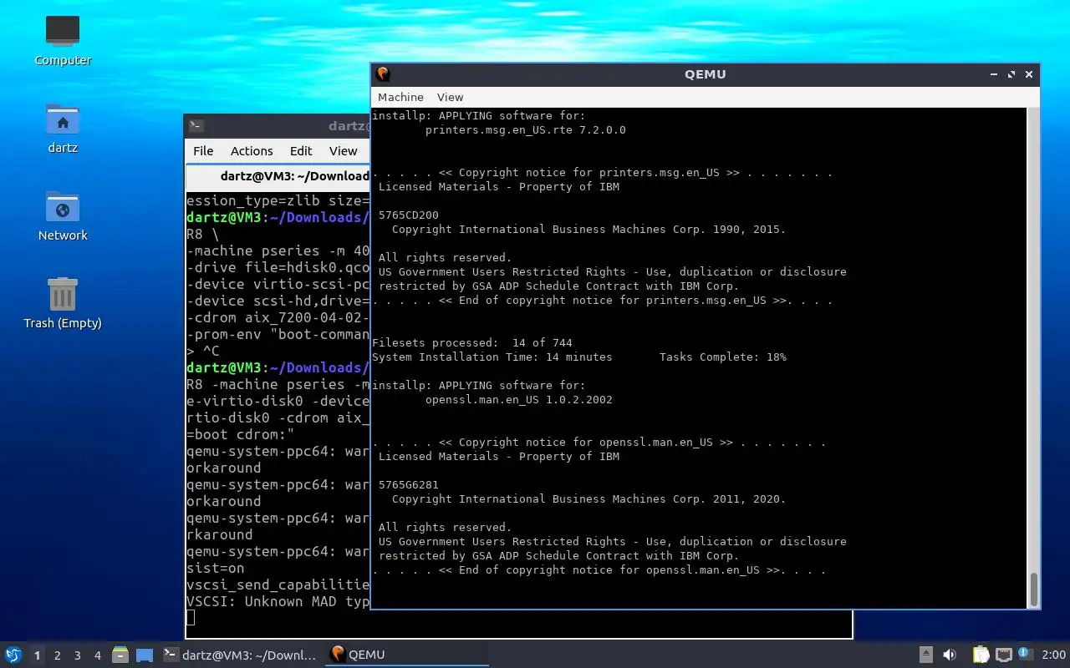Open the LXQt application menu bird icon
The image size is (1070, 668).
click(13, 655)
